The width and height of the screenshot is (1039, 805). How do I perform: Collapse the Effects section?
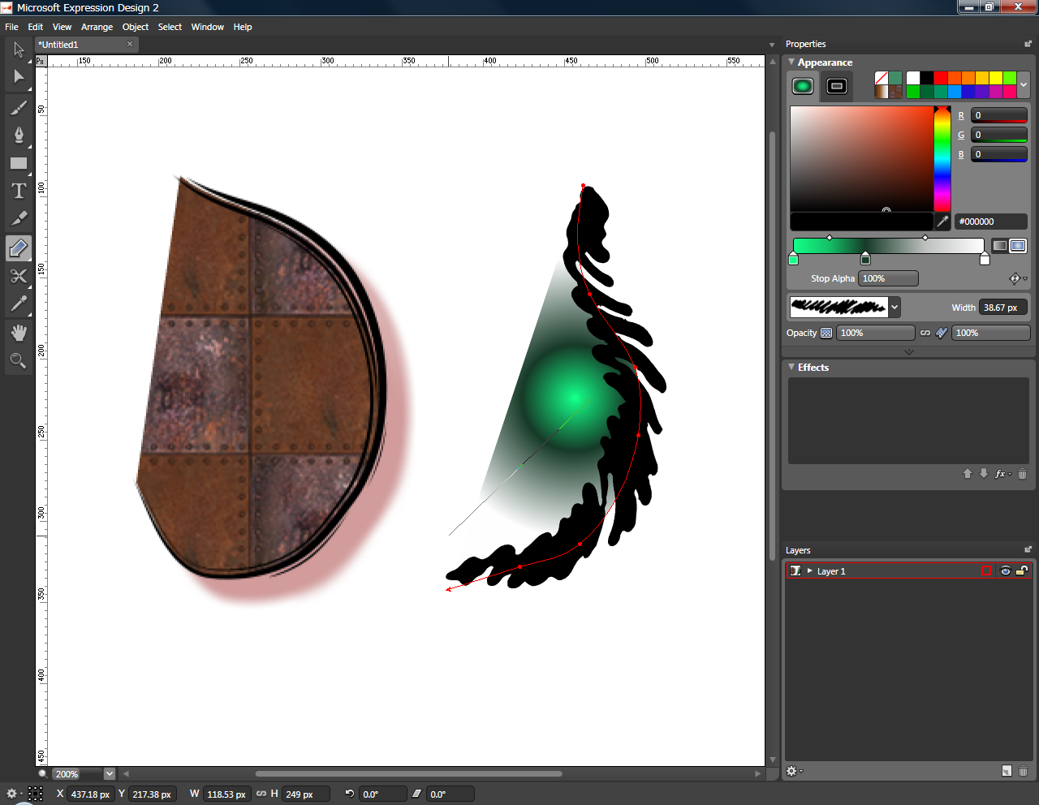click(791, 367)
